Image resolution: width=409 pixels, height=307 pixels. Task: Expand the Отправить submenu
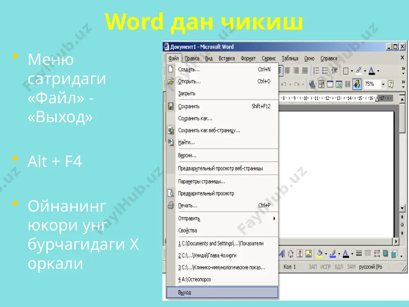pos(222,219)
